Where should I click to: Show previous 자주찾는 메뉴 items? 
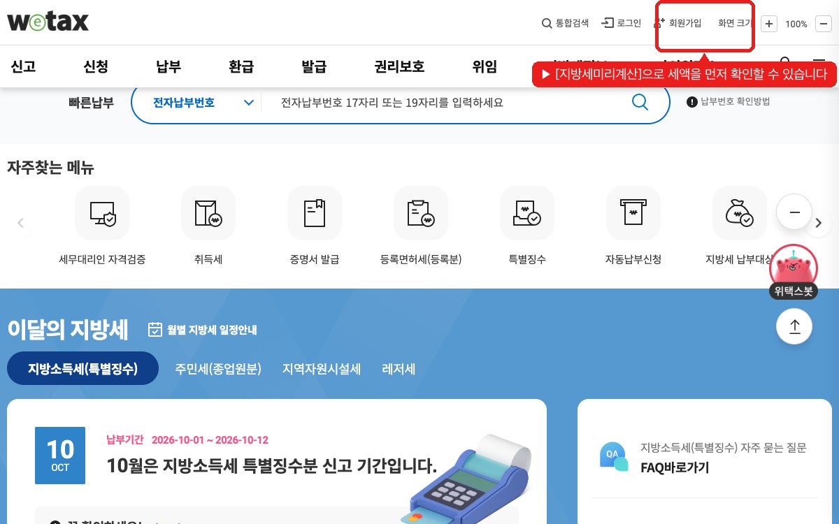pos(20,224)
